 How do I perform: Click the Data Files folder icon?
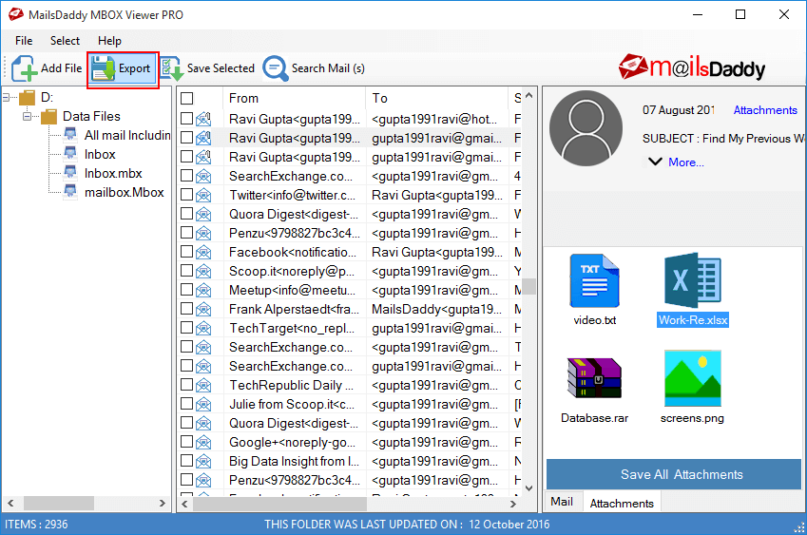click(x=48, y=116)
